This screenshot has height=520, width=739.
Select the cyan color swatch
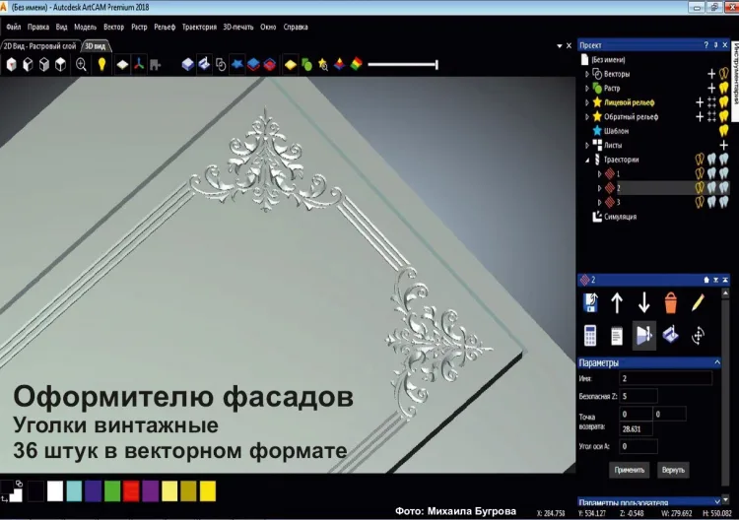(74, 491)
